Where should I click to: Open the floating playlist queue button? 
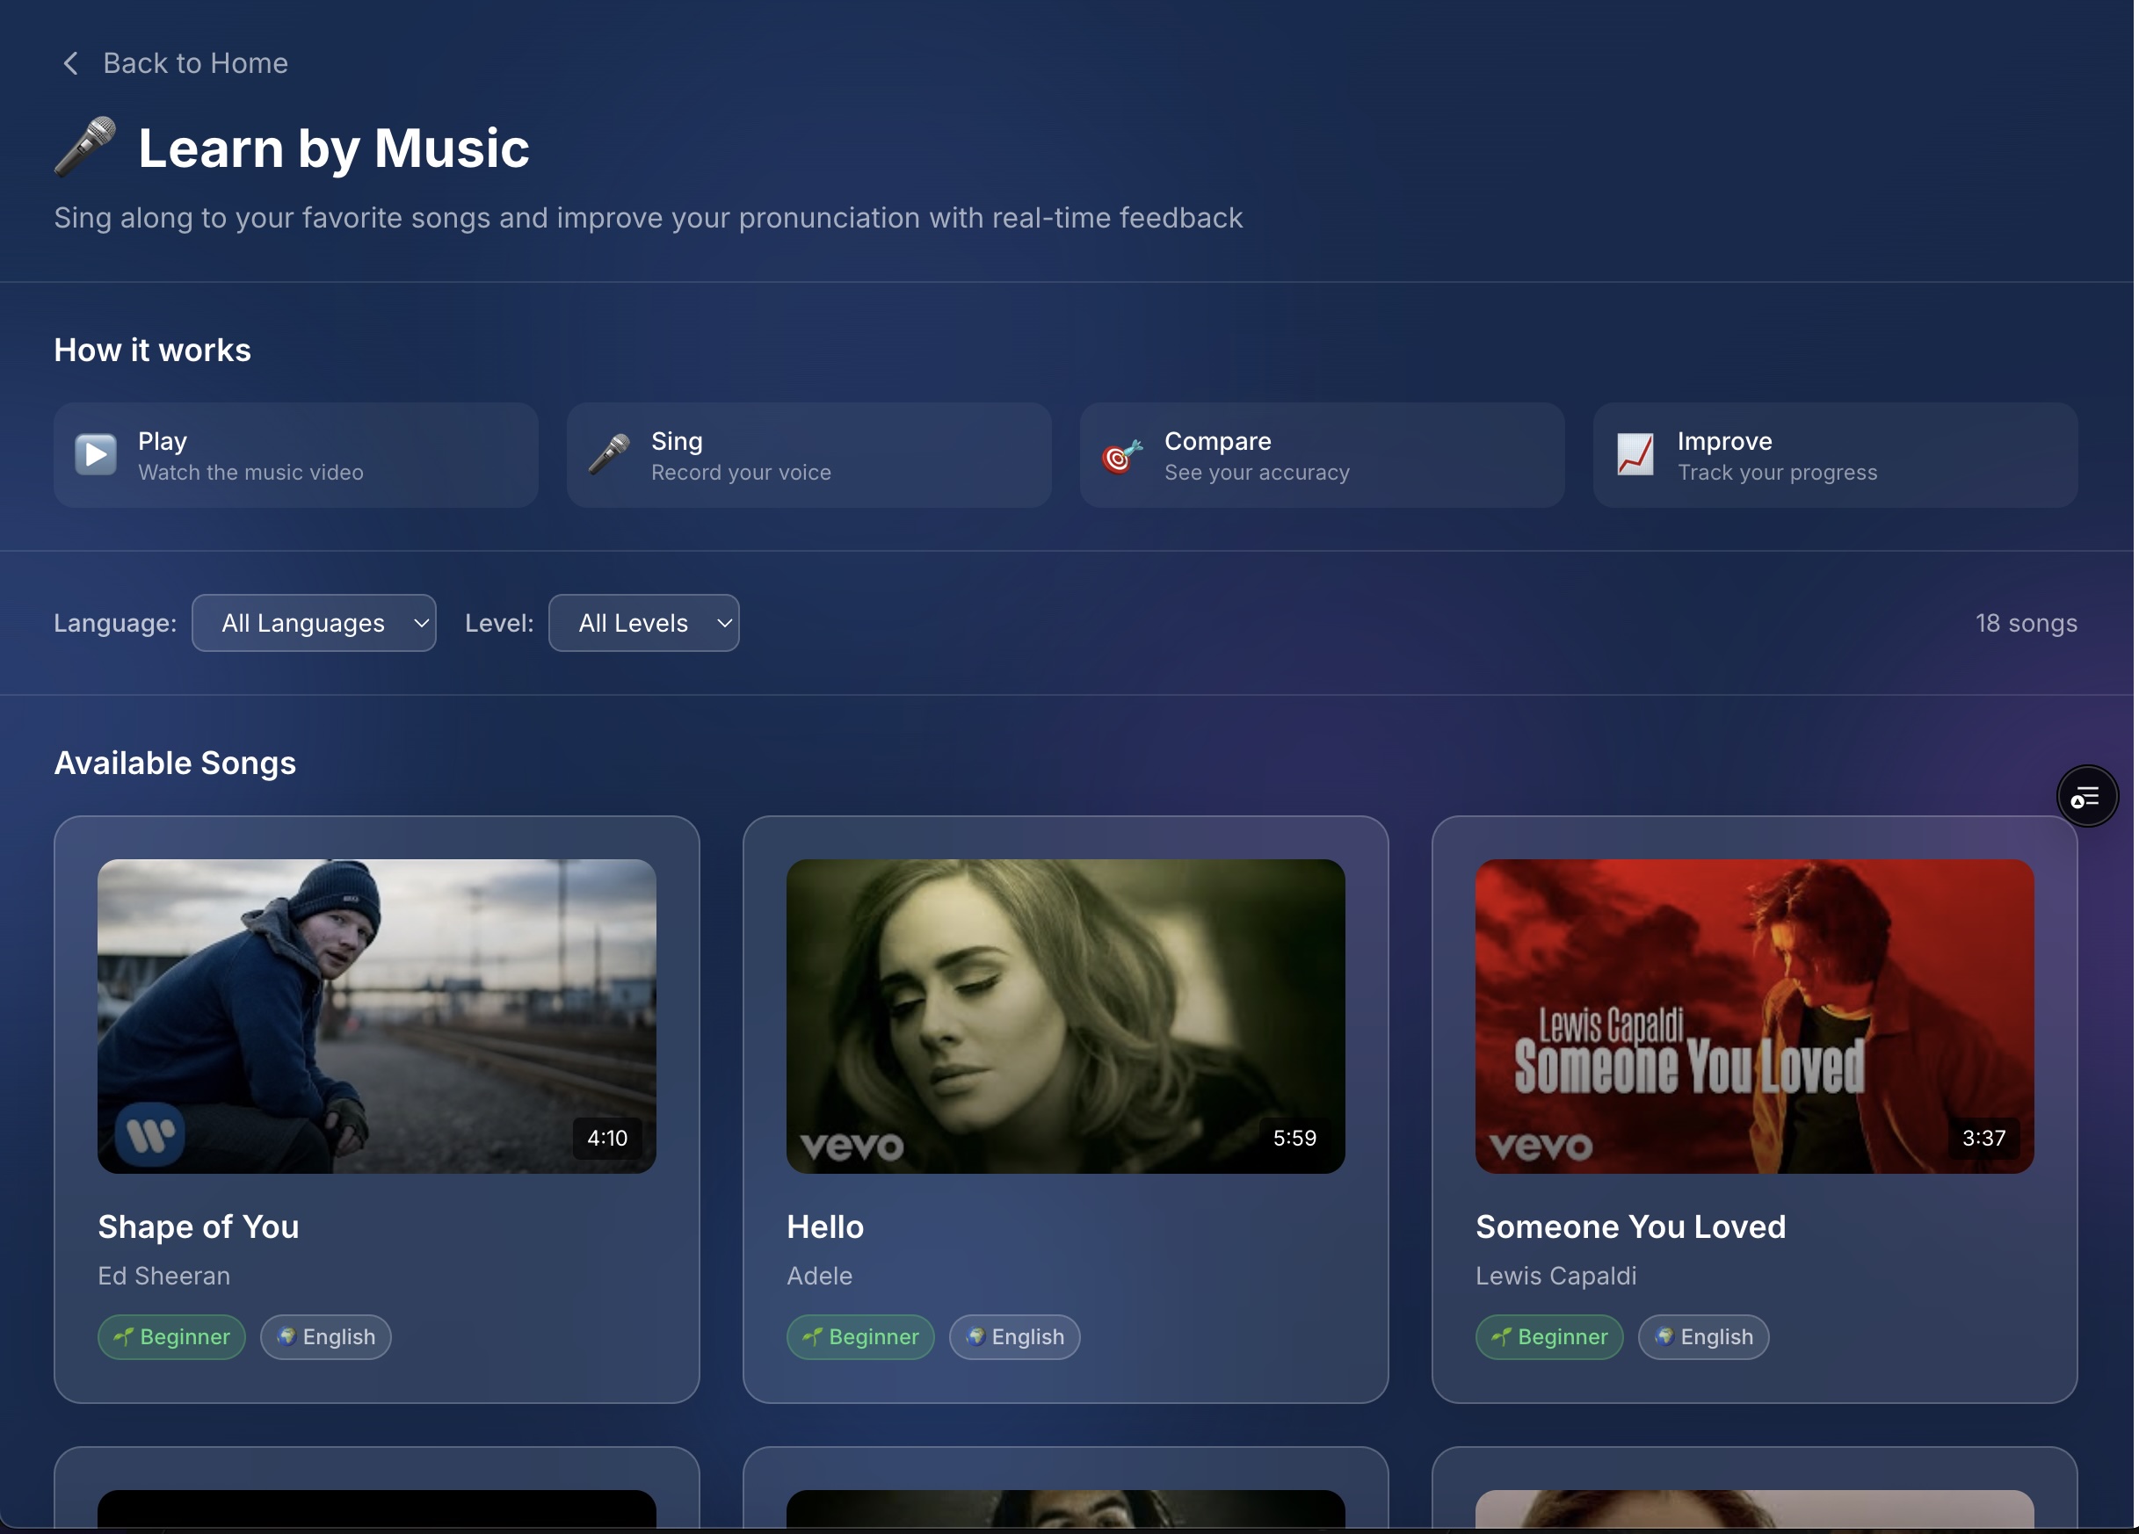[2086, 797]
